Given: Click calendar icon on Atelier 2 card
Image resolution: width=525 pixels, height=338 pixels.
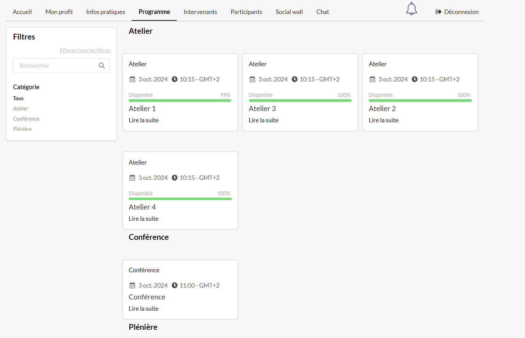Looking at the screenshot, I should click(372, 79).
